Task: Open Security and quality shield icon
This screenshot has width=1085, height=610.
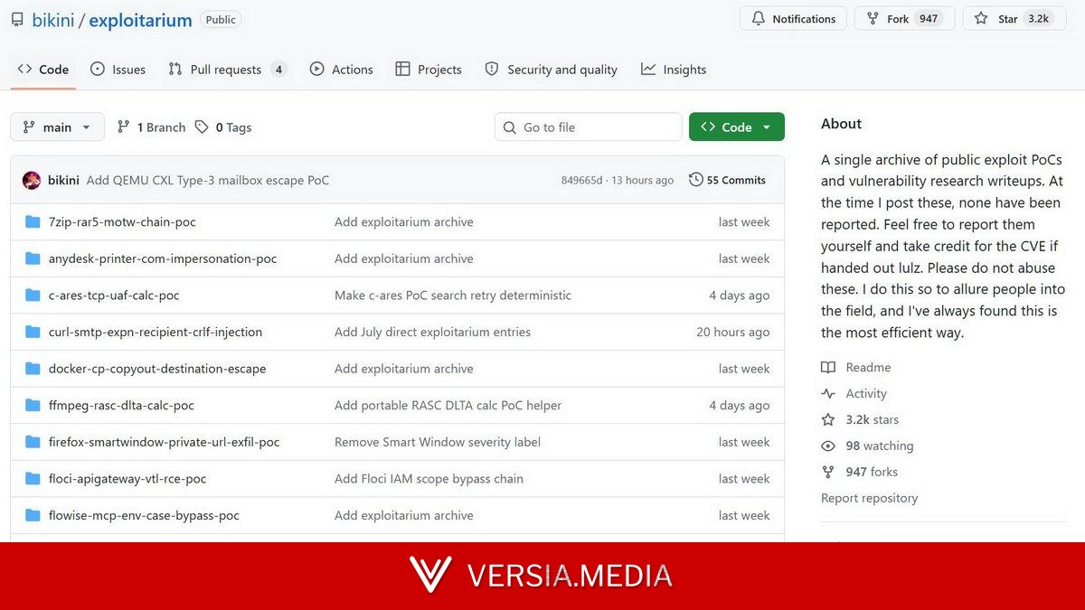Action: (x=492, y=70)
